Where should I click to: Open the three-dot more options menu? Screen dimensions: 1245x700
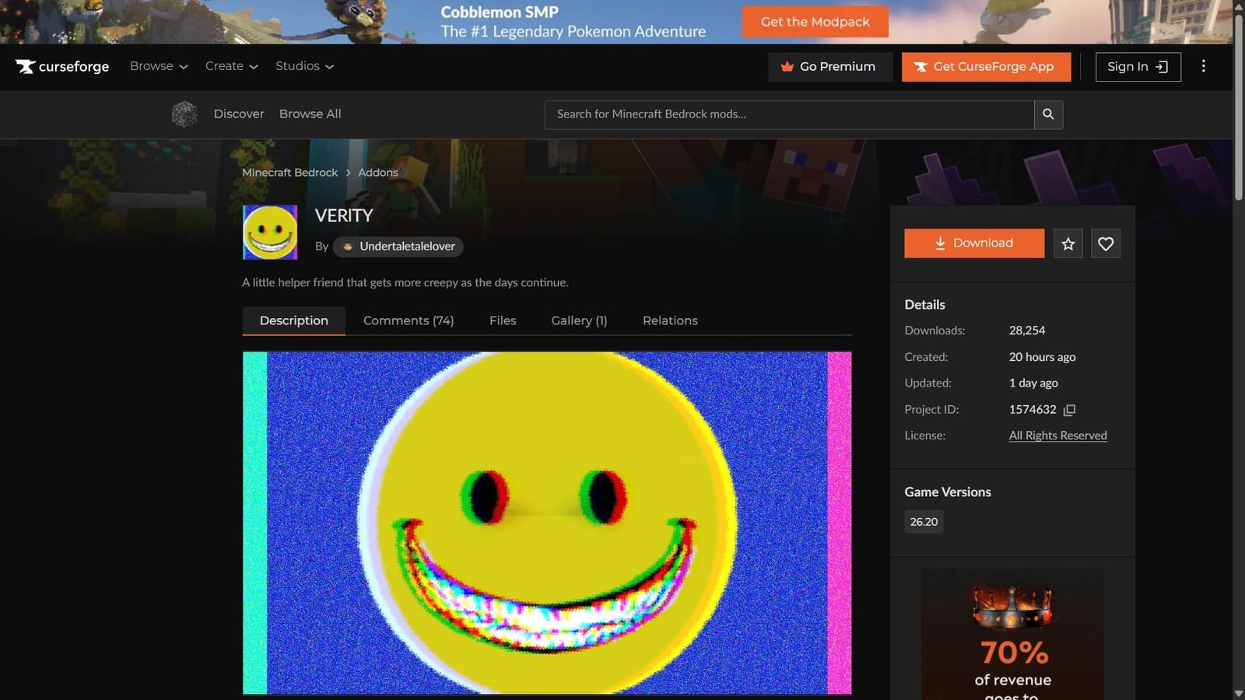coord(1203,66)
